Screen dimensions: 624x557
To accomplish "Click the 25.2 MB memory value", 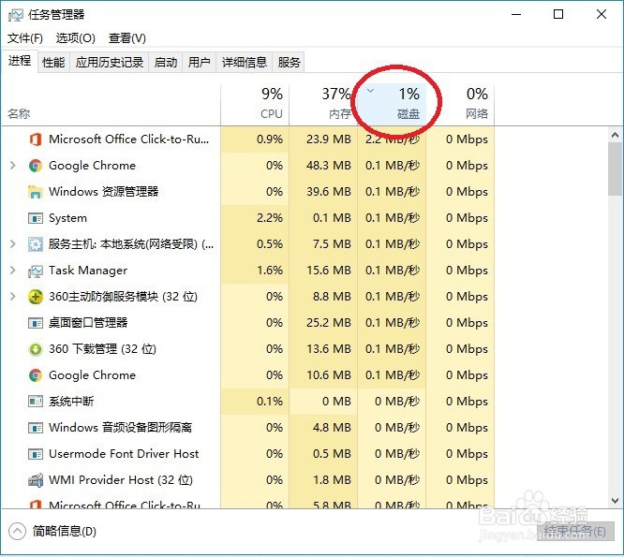I will pos(329,323).
